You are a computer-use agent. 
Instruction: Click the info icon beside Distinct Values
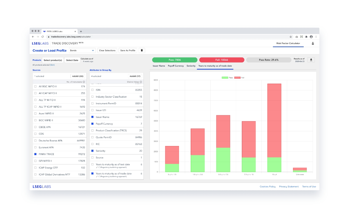[x=141, y=82]
